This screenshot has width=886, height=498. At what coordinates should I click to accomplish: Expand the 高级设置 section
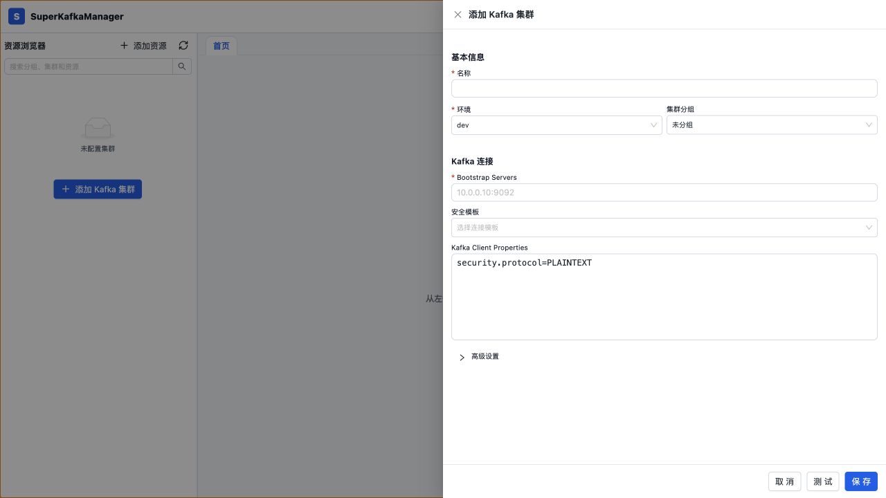coord(478,357)
